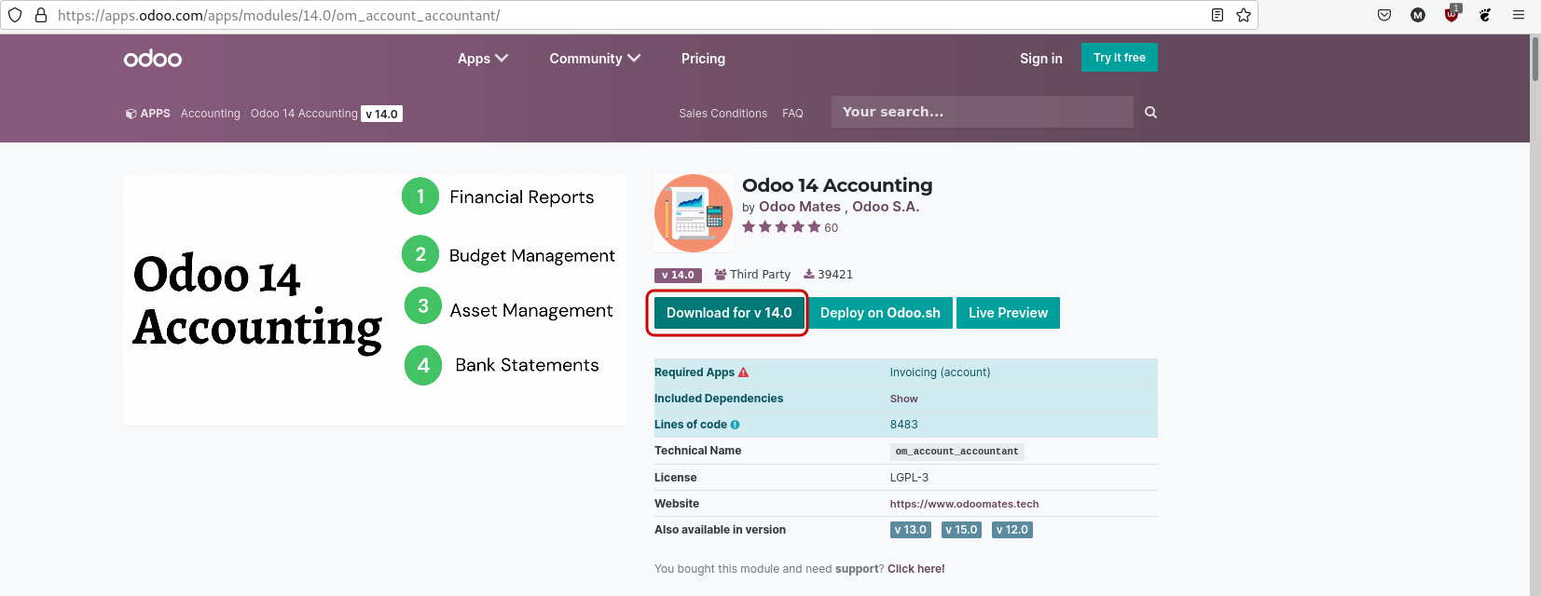Click the info icon beside Lines of code
1541x596 pixels.
click(735, 425)
